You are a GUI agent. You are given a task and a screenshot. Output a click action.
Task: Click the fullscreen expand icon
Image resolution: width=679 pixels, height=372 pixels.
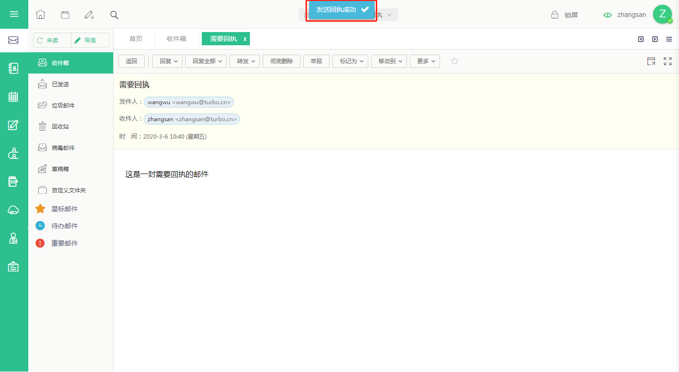click(668, 61)
